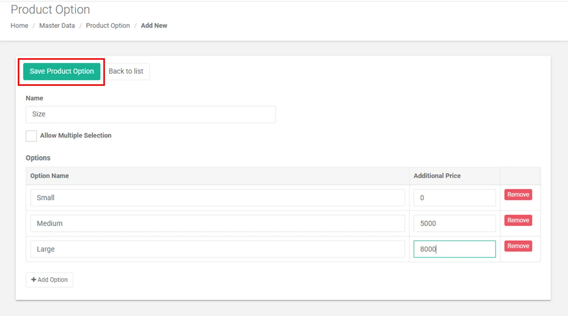Focus the additional price field showing 5000

point(454,223)
